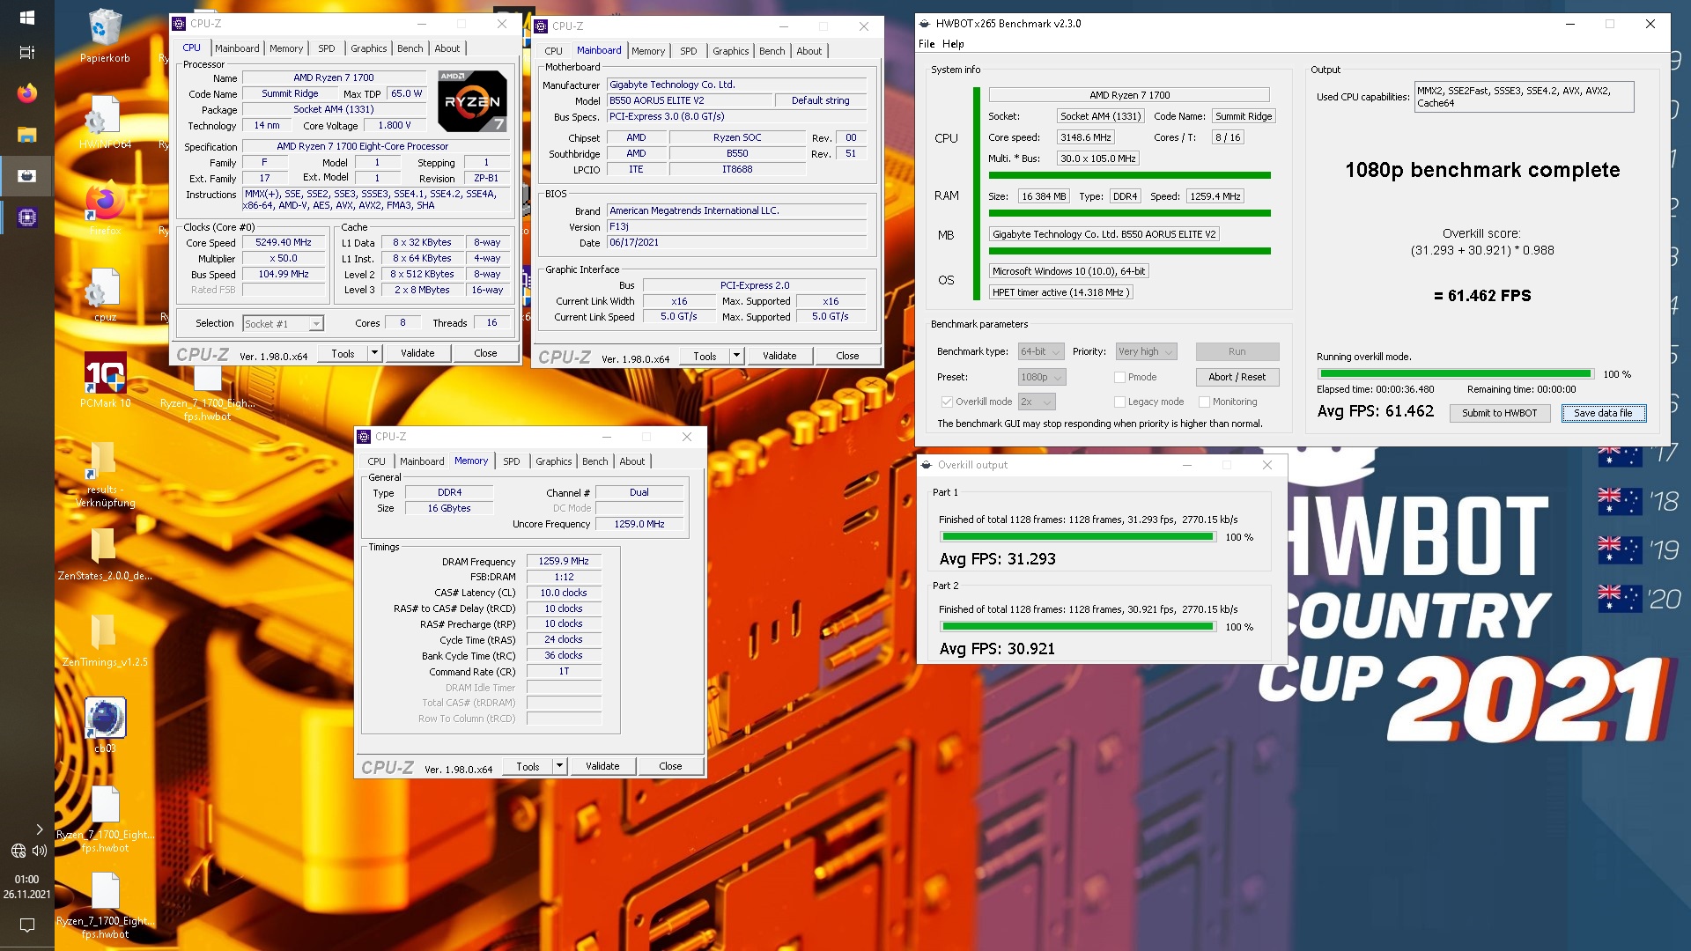Click the DRAM Frequency 1259.9 MHz field
Image resolution: width=1691 pixels, height=951 pixels.
click(564, 561)
